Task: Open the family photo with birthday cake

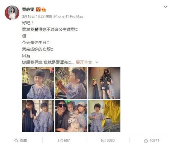Action: point(71,116)
